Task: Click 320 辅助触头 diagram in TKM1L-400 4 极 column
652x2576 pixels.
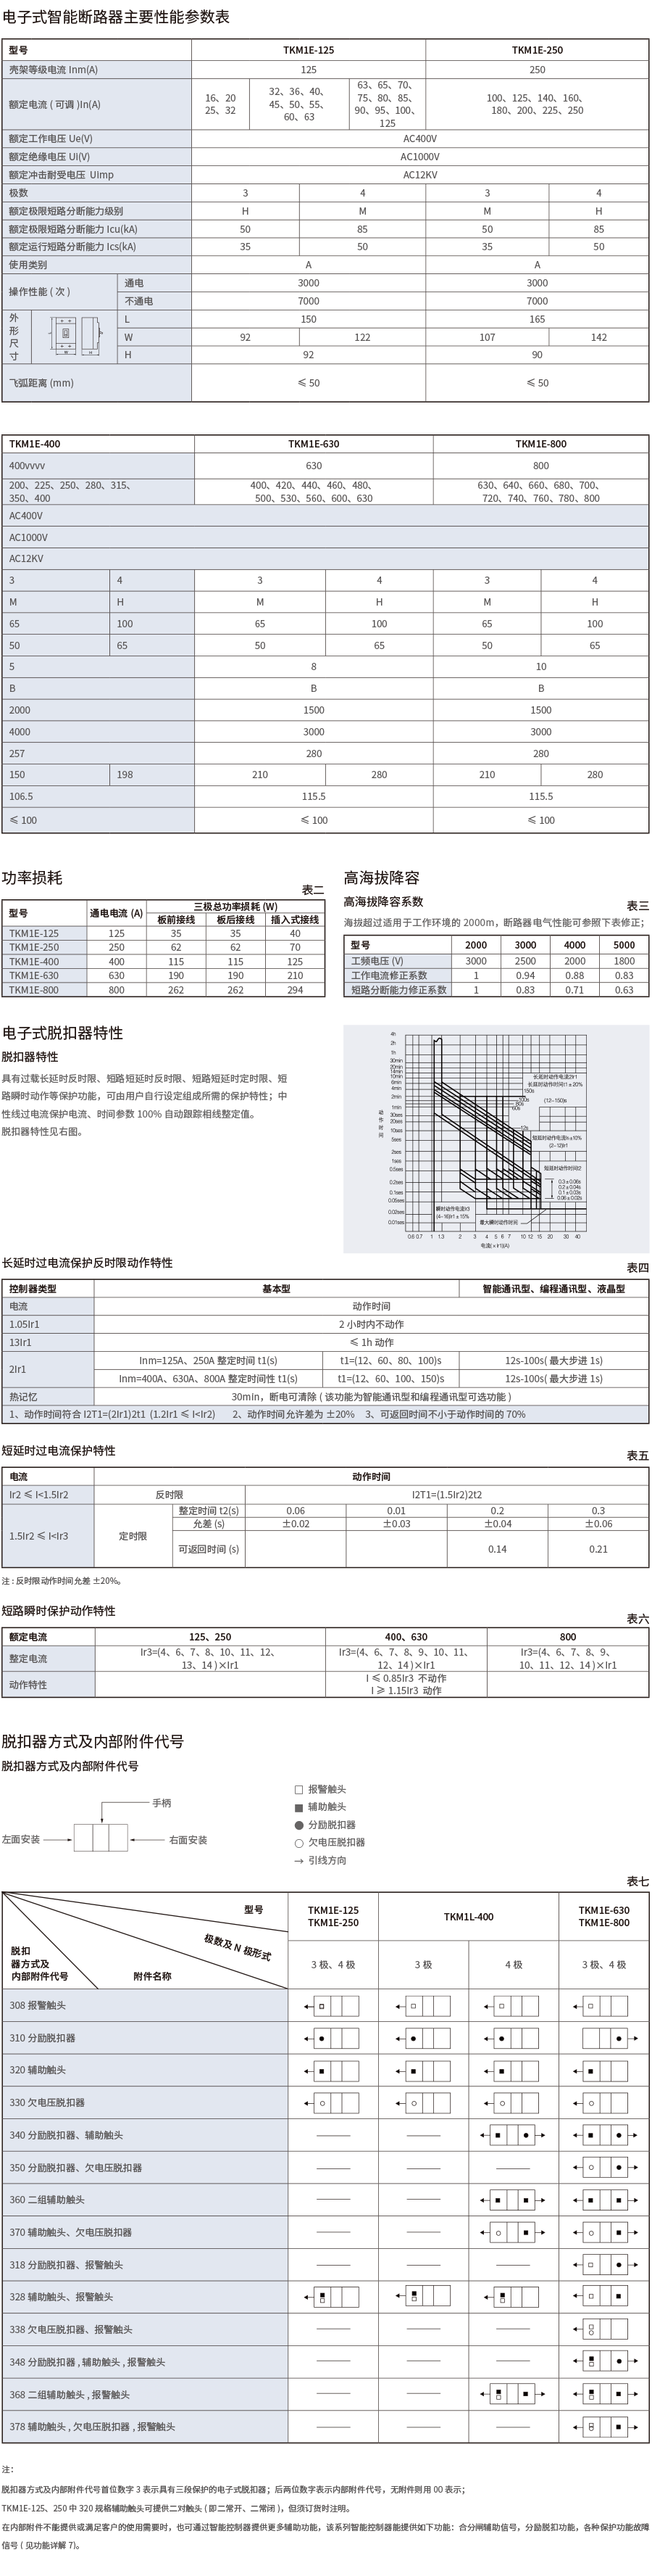Action: (x=512, y=2070)
